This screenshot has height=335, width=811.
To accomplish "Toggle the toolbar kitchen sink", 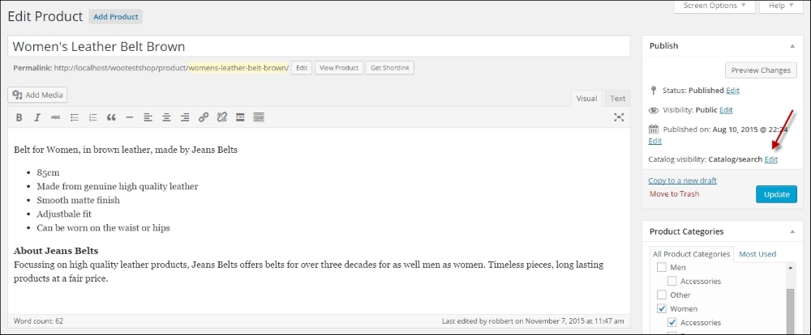I will (x=260, y=117).
